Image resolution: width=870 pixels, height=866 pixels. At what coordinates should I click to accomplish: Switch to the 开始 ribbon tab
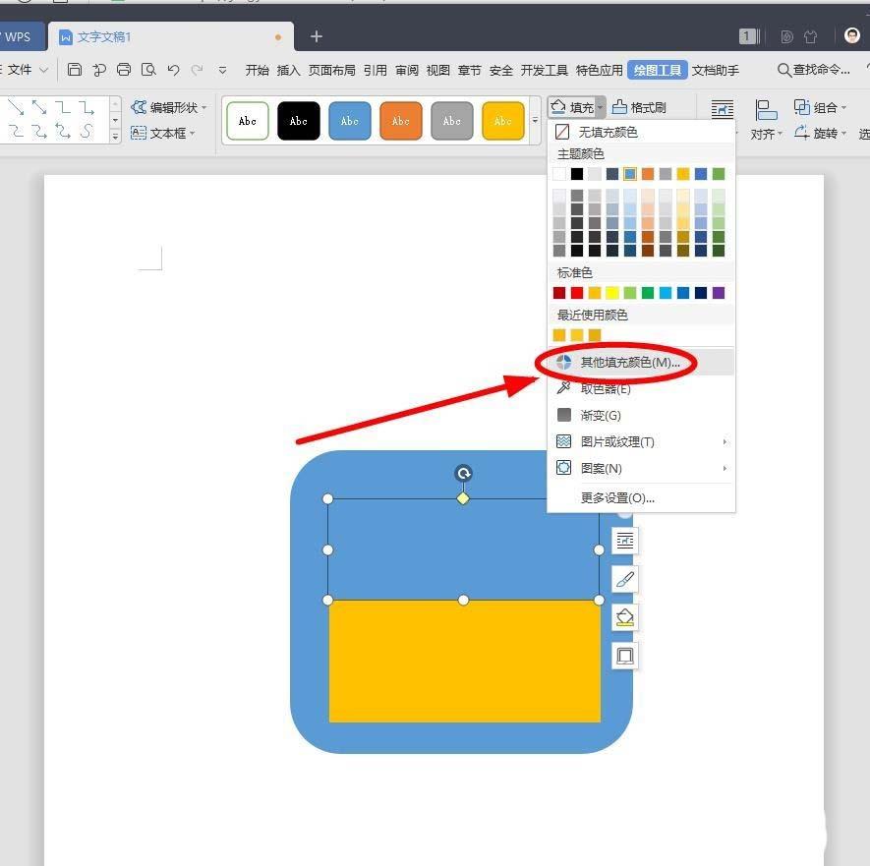[x=257, y=70]
